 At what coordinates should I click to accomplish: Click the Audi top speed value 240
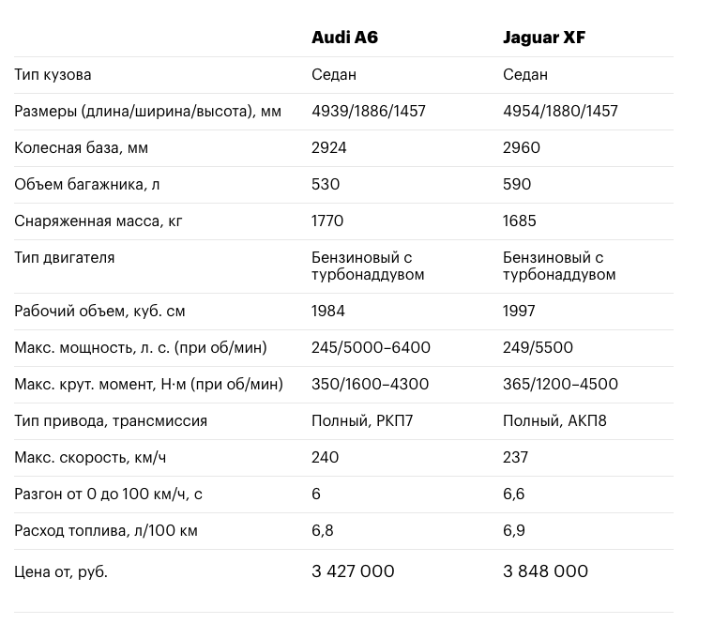click(326, 458)
